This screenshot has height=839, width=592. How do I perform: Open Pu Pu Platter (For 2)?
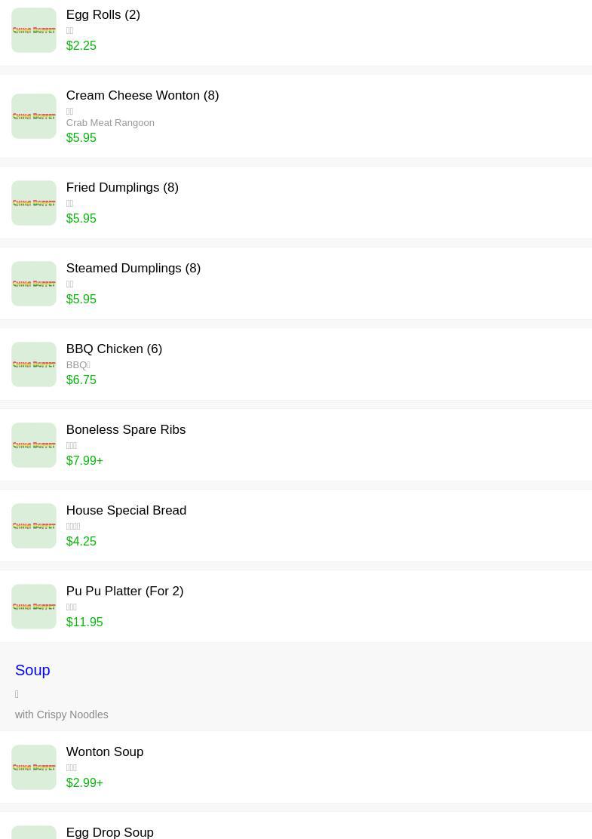(124, 592)
